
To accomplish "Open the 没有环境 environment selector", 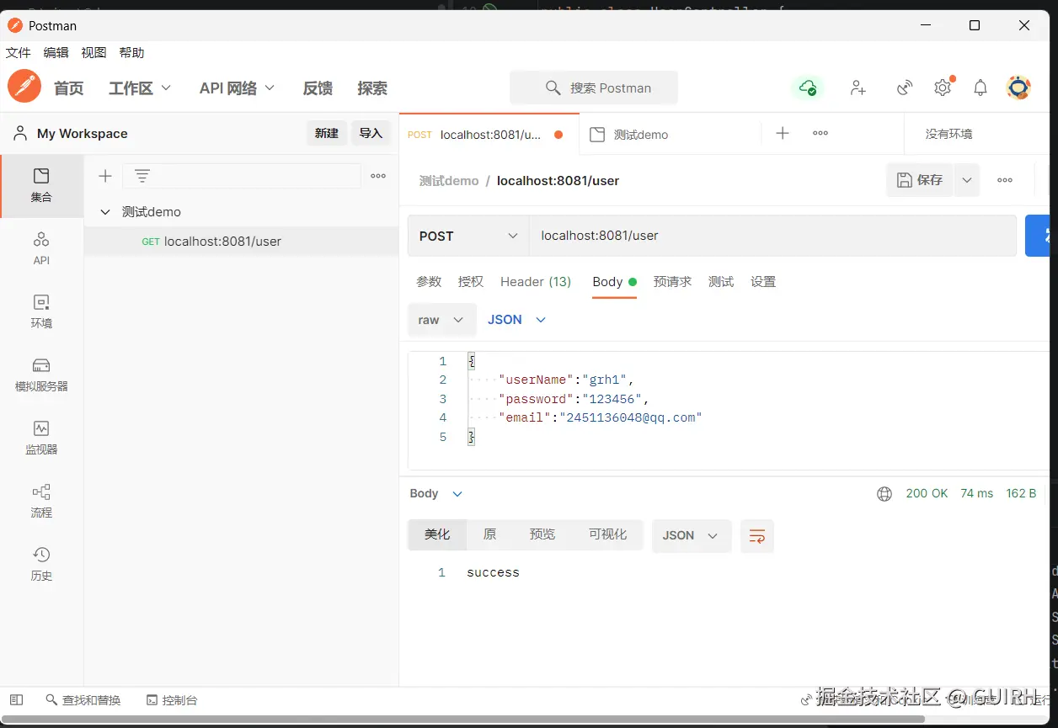I will [949, 134].
